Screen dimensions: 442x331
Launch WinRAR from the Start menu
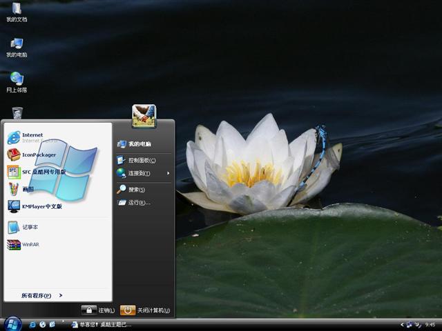pyautogui.click(x=23, y=245)
